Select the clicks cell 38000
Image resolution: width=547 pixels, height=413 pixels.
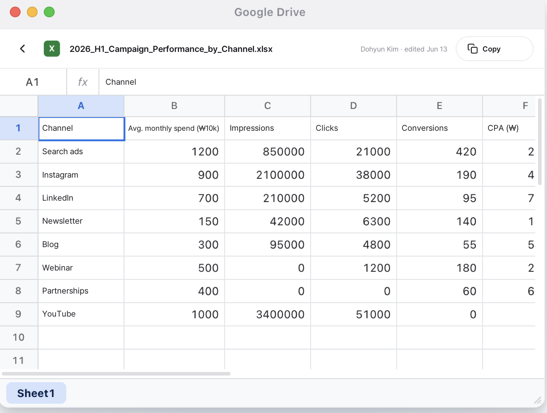pos(354,175)
